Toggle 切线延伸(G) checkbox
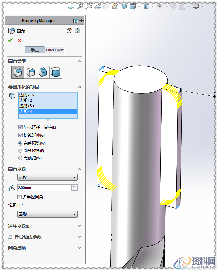 click(x=20, y=135)
